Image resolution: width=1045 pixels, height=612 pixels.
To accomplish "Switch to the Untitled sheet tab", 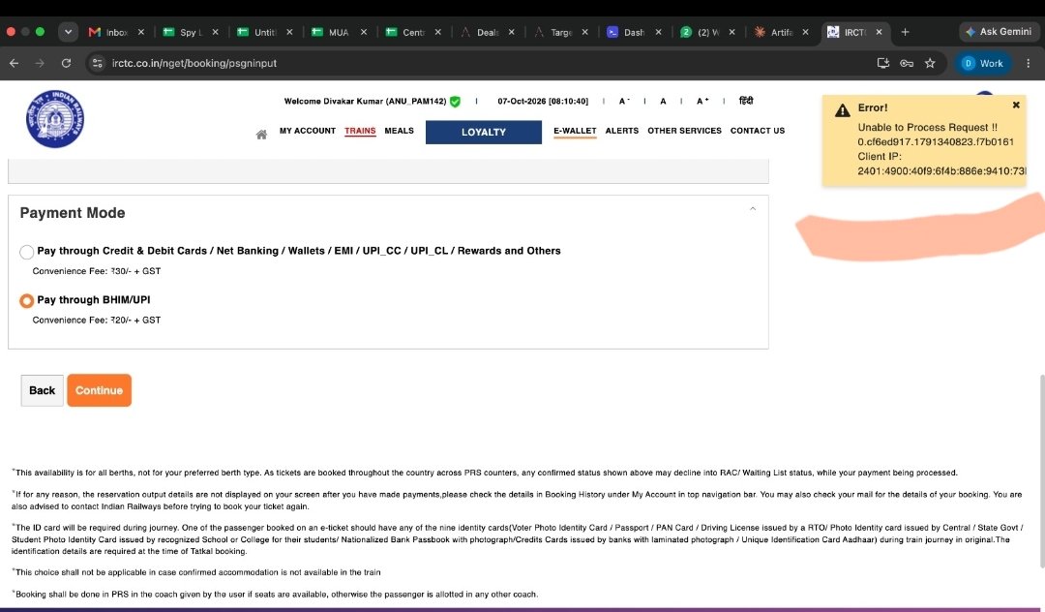I will [x=257, y=32].
